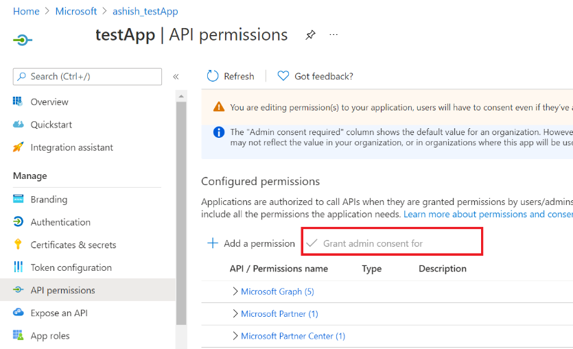Click the sidebar scrollbar up arrow

pos(181,97)
